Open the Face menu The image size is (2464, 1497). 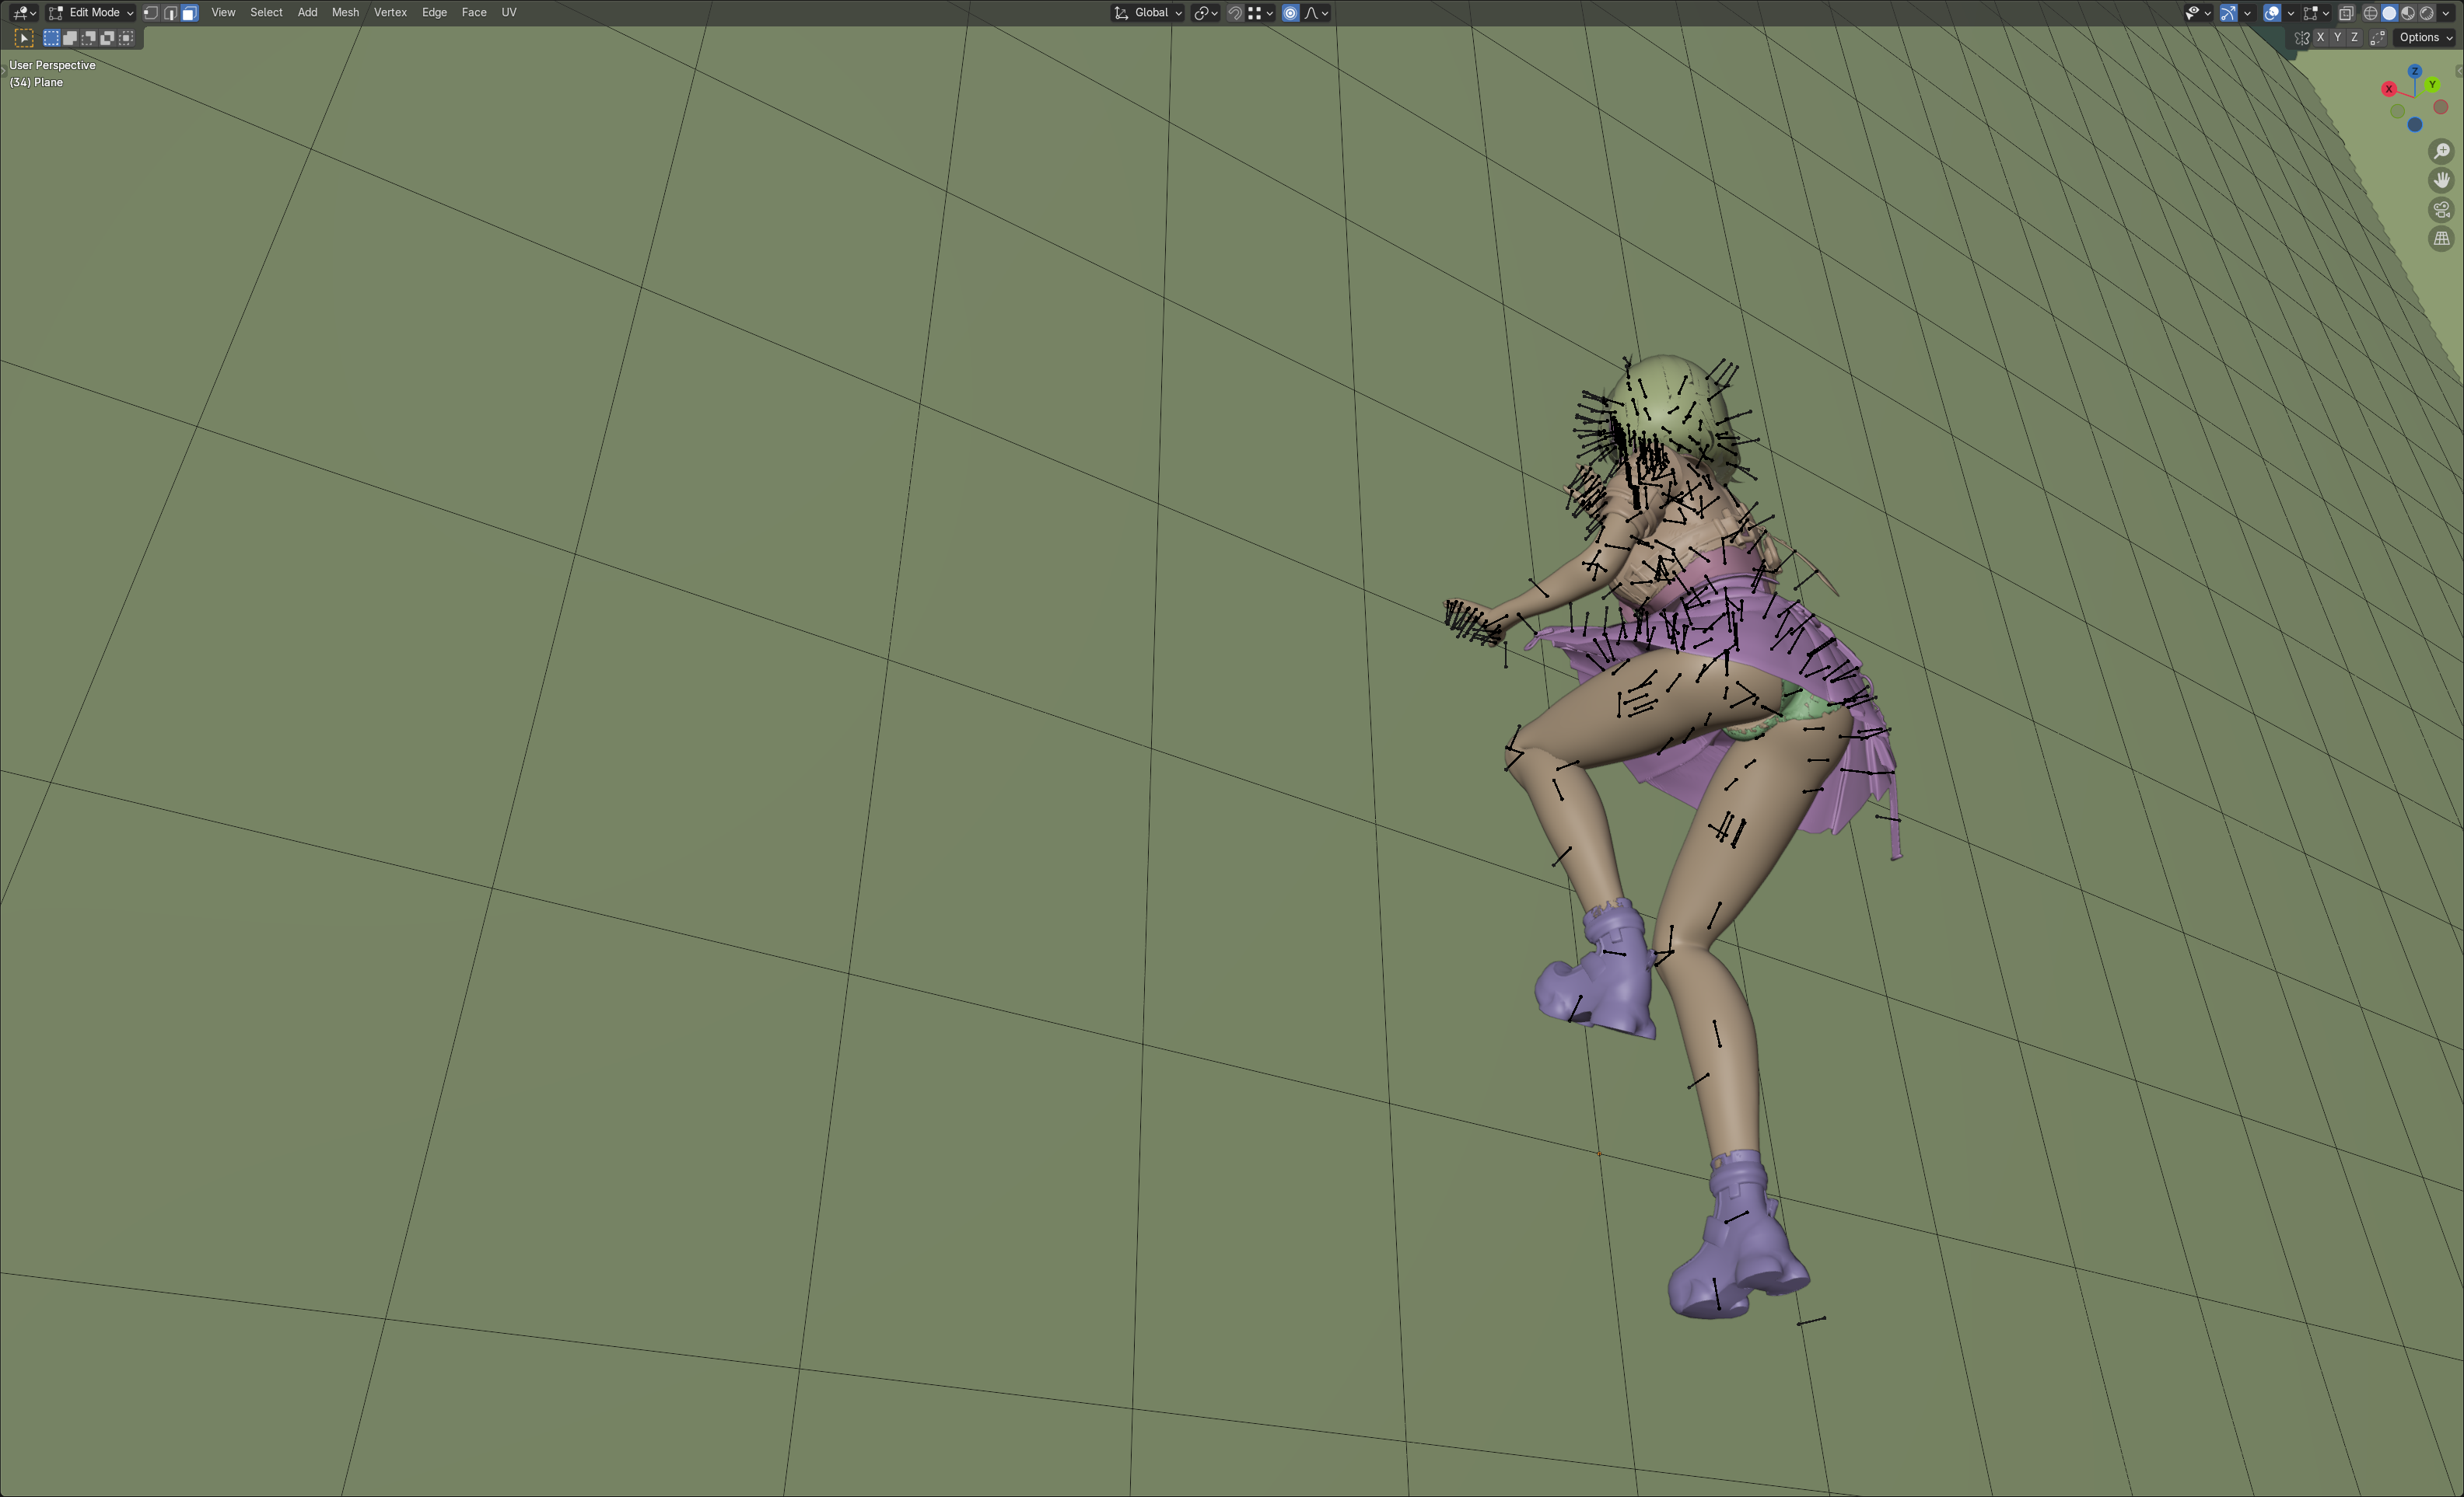coord(474,13)
